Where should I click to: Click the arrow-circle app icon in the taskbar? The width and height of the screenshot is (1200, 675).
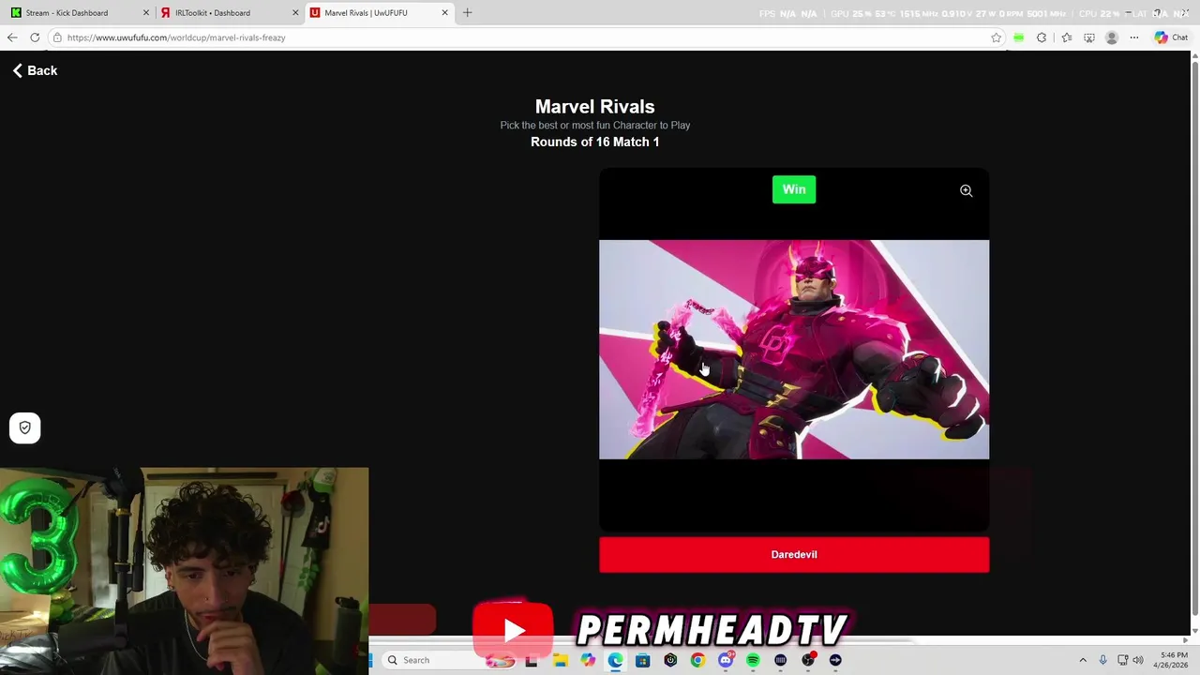pos(835,660)
